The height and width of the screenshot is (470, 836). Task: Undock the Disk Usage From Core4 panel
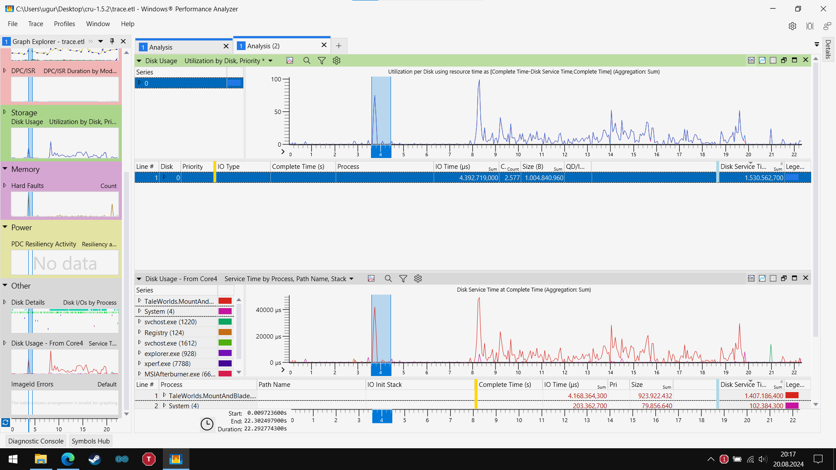pos(784,279)
